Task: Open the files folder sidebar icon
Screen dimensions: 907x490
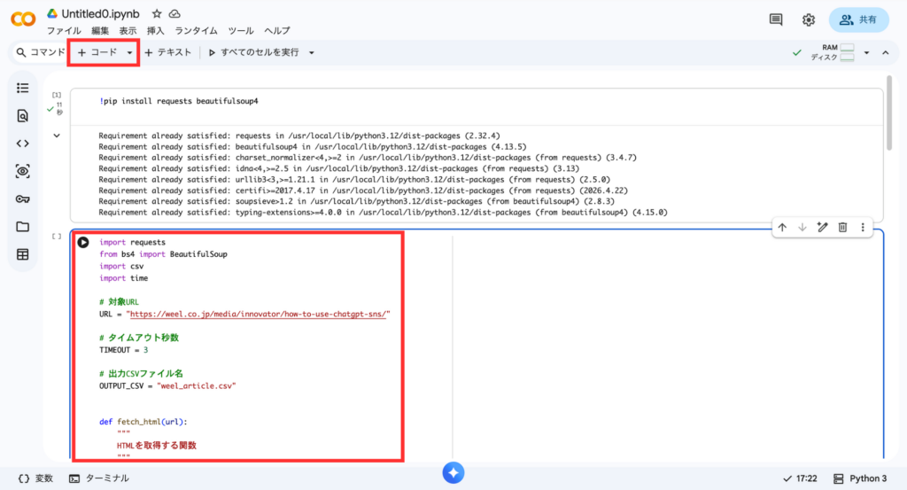Action: [22, 227]
